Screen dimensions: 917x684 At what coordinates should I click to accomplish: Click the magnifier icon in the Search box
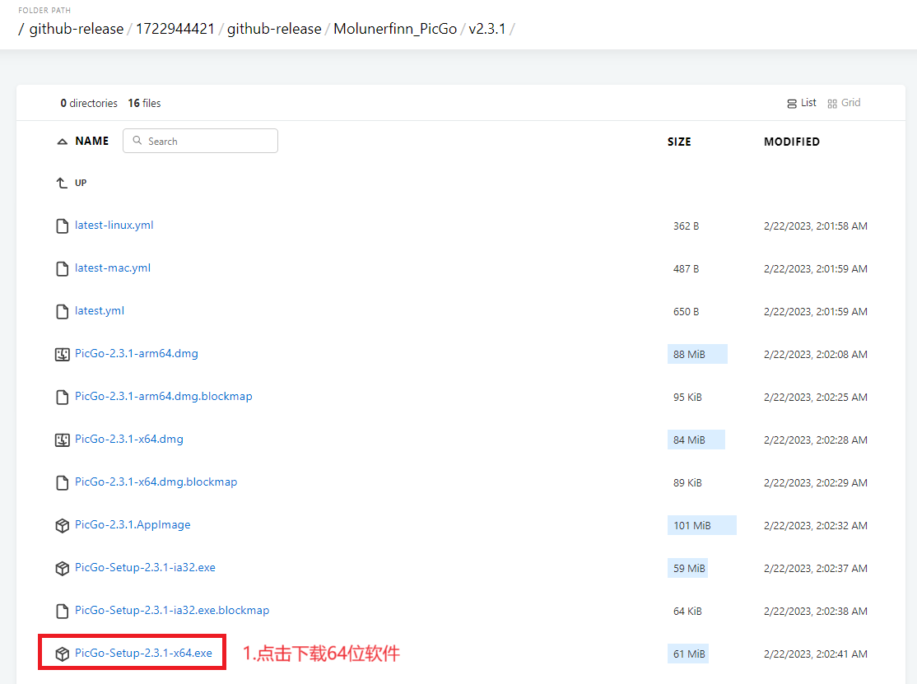(x=137, y=140)
